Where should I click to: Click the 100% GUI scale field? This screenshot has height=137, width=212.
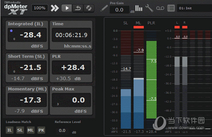coord(40,8)
